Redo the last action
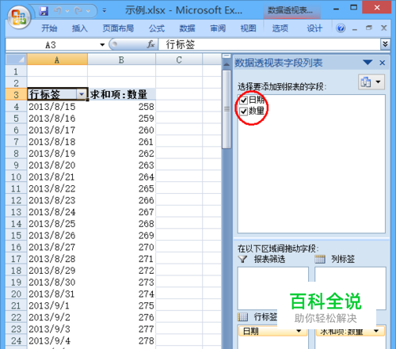Viewport: 396px width, 349px height. [x=78, y=11]
